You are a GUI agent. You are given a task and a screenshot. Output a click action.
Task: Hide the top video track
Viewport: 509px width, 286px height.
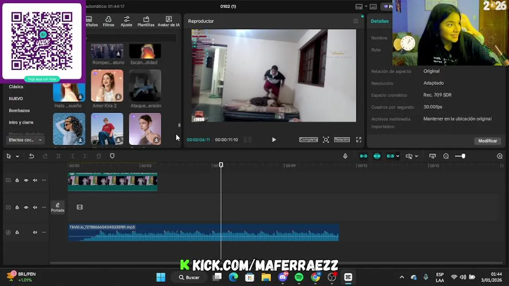tap(26, 180)
